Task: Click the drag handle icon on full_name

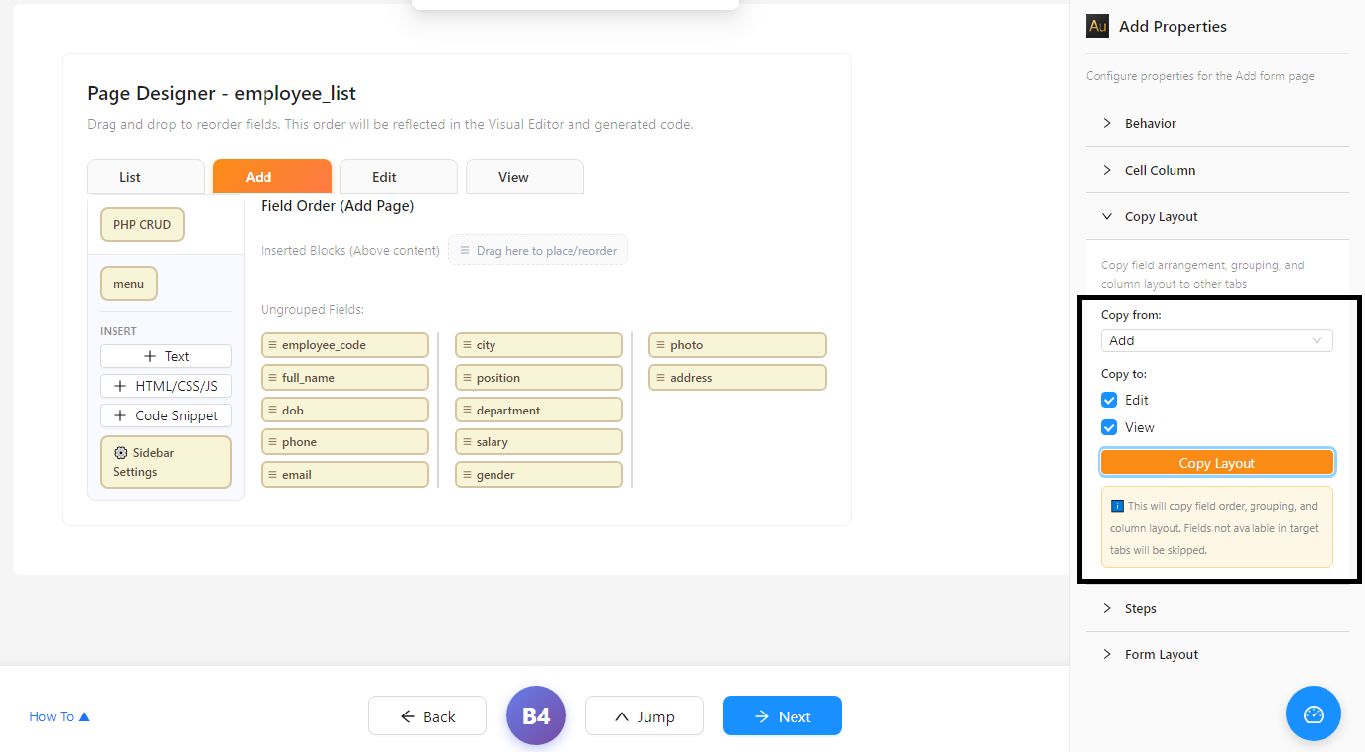Action: click(272, 378)
